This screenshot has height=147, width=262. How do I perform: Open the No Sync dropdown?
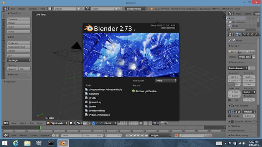tap(160, 136)
